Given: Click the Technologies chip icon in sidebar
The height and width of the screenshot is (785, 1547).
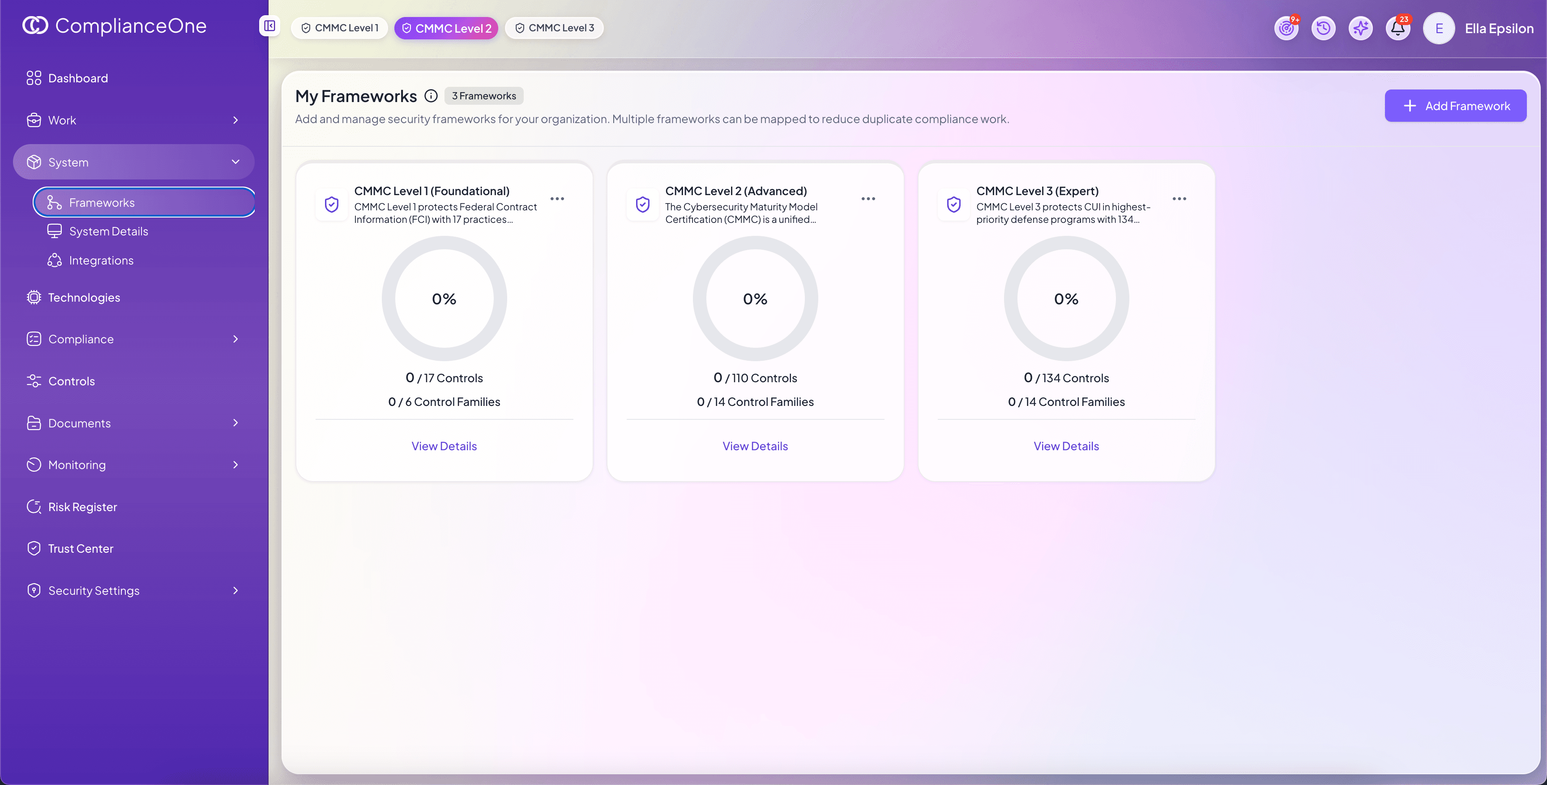Looking at the screenshot, I should (34, 297).
